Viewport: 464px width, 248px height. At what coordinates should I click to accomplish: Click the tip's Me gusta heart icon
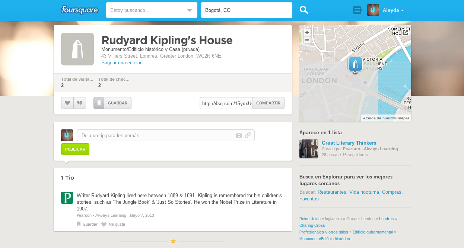point(104,225)
